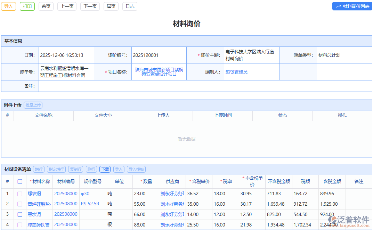Navigate to next page via 下一页

point(90,6)
